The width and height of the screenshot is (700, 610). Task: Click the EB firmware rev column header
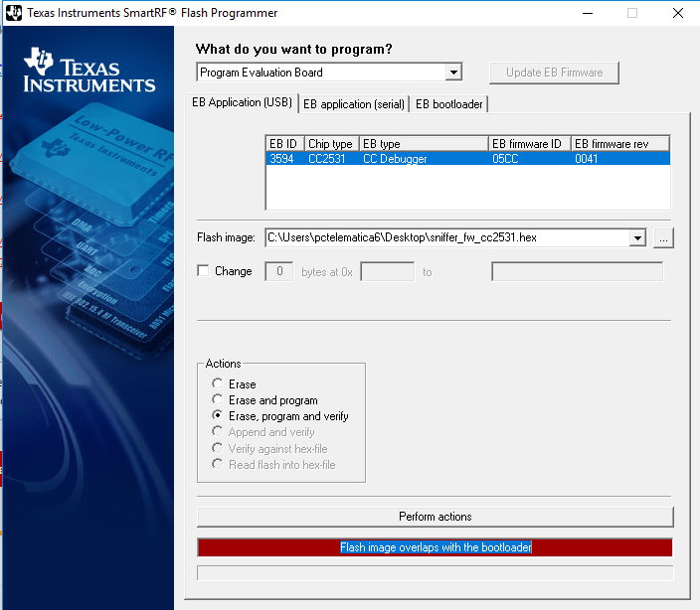[x=620, y=144]
